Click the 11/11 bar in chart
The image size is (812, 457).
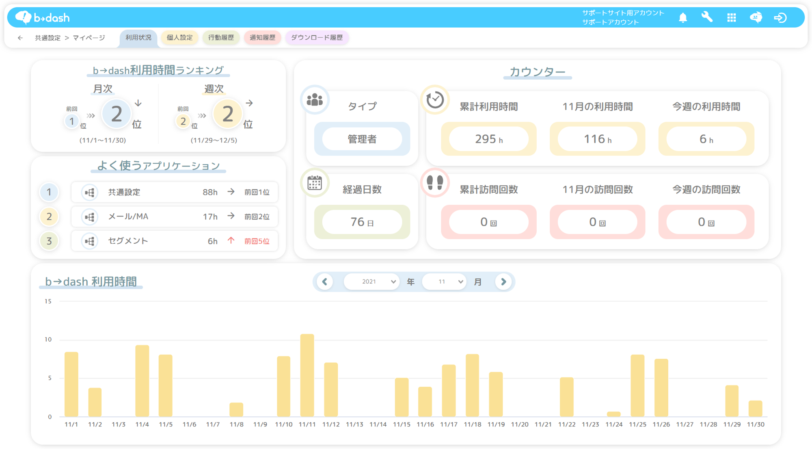[307, 375]
